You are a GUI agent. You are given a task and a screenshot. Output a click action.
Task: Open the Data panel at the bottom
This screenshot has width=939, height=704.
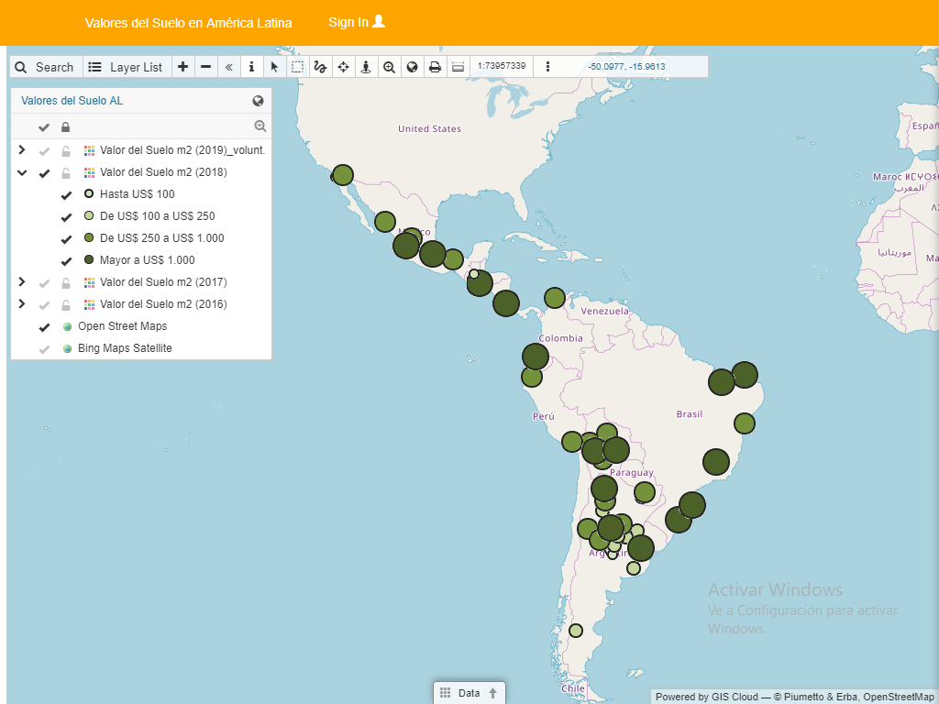pos(469,693)
